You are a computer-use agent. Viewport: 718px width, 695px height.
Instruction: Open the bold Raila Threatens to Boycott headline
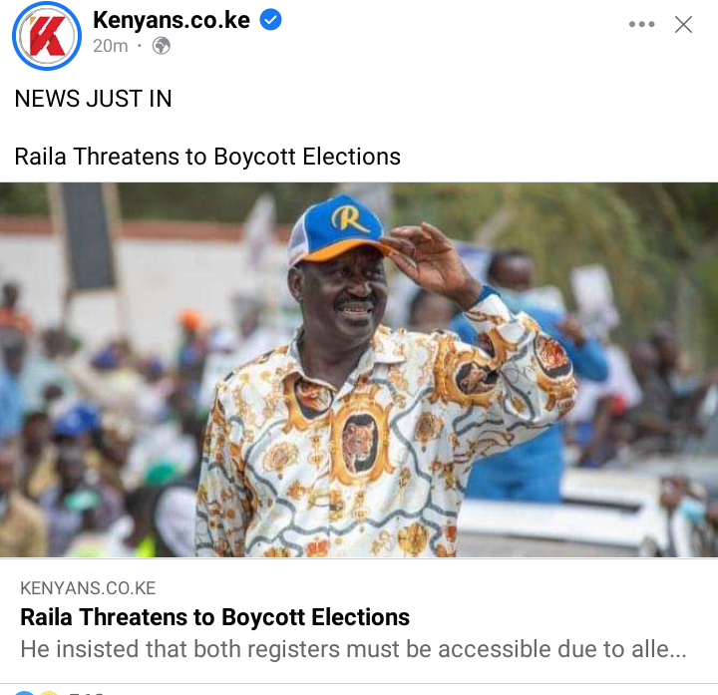[x=214, y=616]
